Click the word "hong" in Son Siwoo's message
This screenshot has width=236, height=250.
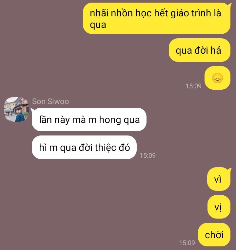[110, 120]
